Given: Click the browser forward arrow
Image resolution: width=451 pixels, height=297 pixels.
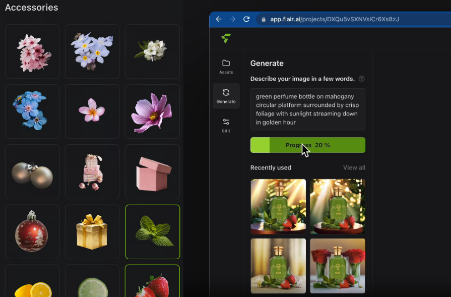Looking at the screenshot, I should point(232,19).
